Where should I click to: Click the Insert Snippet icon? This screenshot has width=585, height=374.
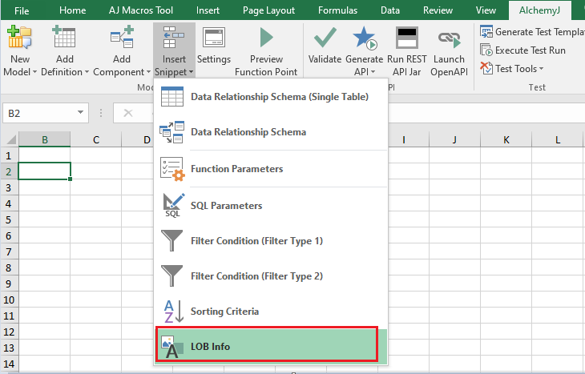174,38
